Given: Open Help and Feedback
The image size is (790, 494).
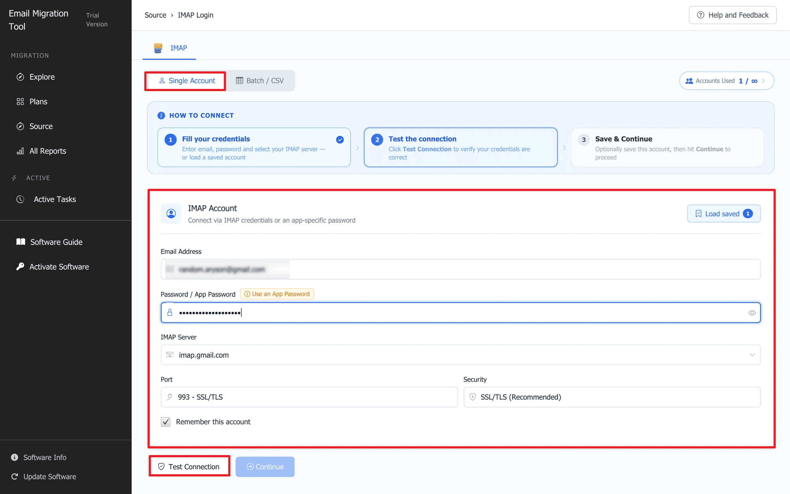Looking at the screenshot, I should (x=733, y=15).
